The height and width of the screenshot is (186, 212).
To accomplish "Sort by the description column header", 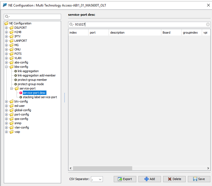I will (x=135, y=33).
